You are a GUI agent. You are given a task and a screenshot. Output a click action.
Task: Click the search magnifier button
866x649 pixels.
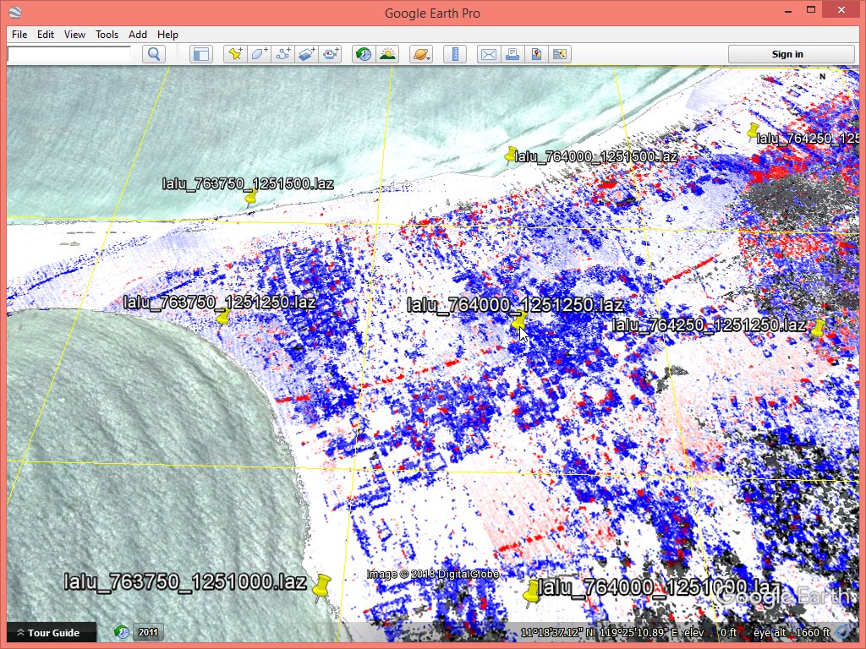tap(154, 54)
